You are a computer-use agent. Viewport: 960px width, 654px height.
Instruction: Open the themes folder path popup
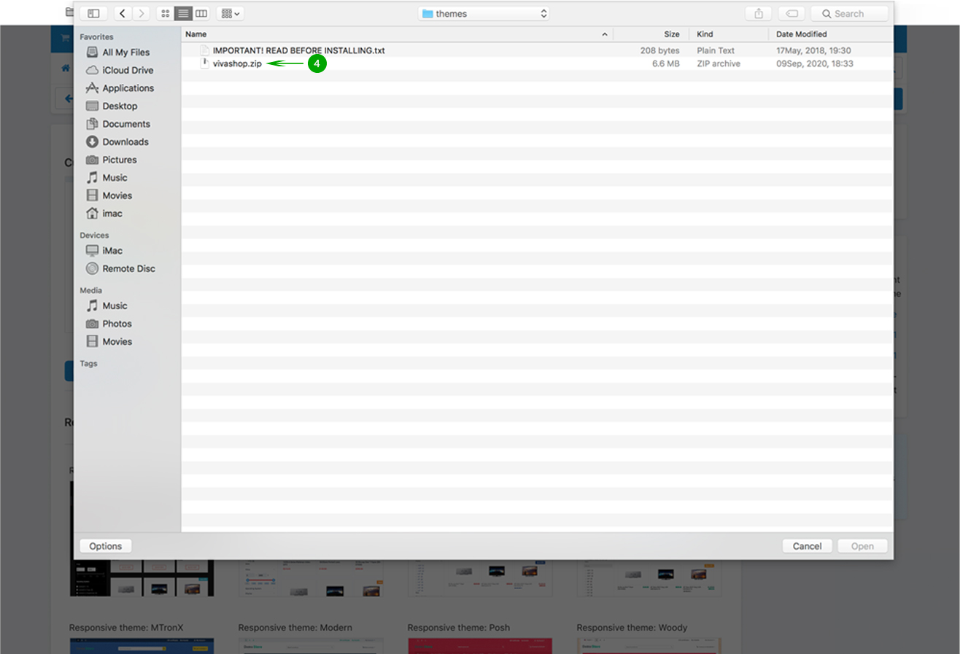pyautogui.click(x=484, y=14)
